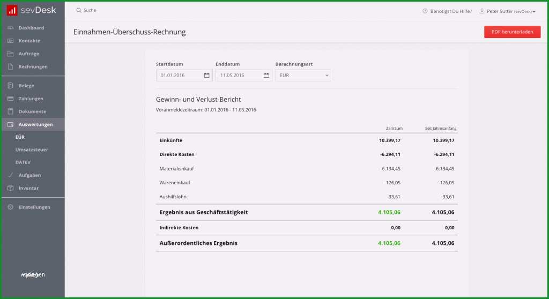
Task: Click the Einstellungen gear icon
Action: click(x=11, y=207)
